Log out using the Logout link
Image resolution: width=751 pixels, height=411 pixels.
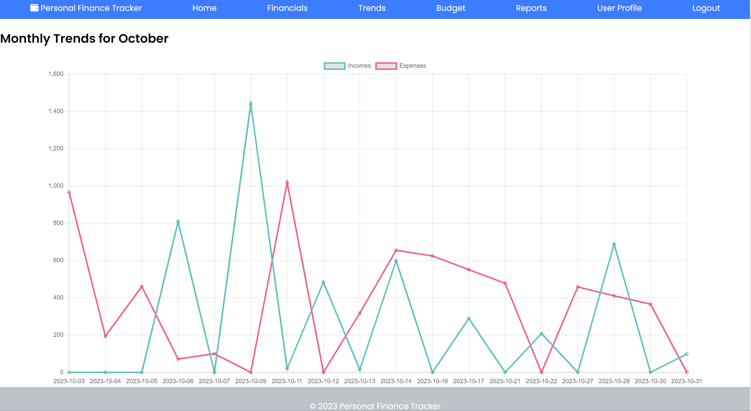pyautogui.click(x=706, y=8)
